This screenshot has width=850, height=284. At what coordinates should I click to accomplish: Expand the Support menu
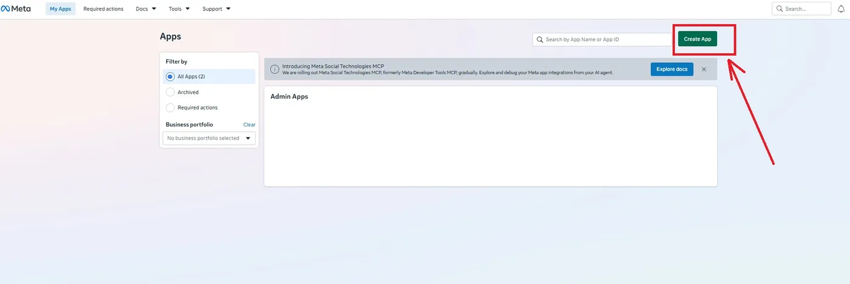tap(216, 9)
